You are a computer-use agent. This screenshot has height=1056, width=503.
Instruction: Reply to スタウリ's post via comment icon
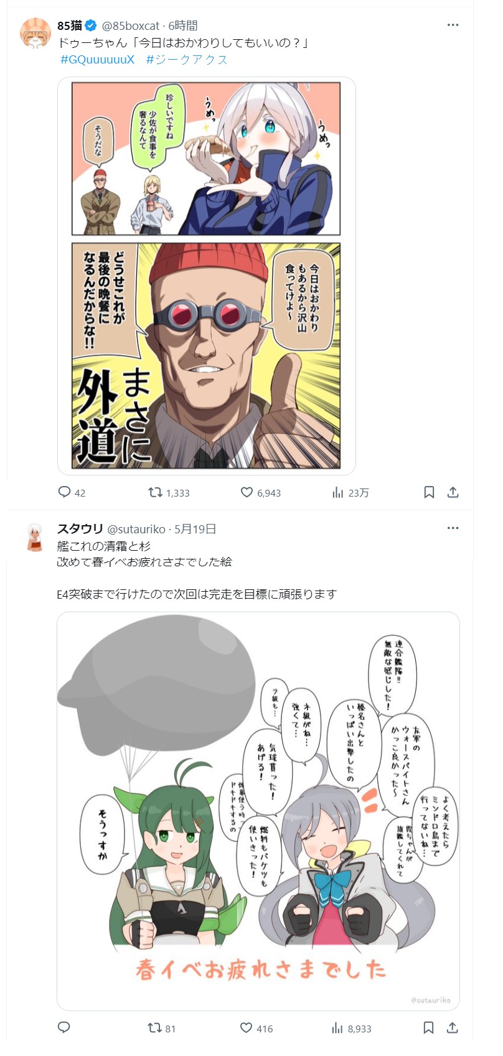(64, 1027)
